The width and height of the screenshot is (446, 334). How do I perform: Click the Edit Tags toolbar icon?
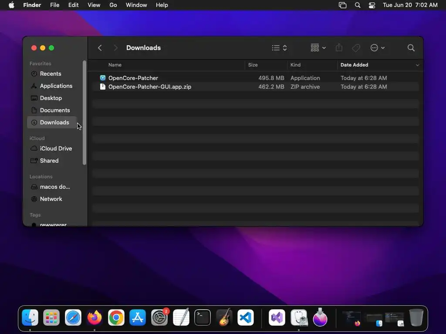point(356,48)
